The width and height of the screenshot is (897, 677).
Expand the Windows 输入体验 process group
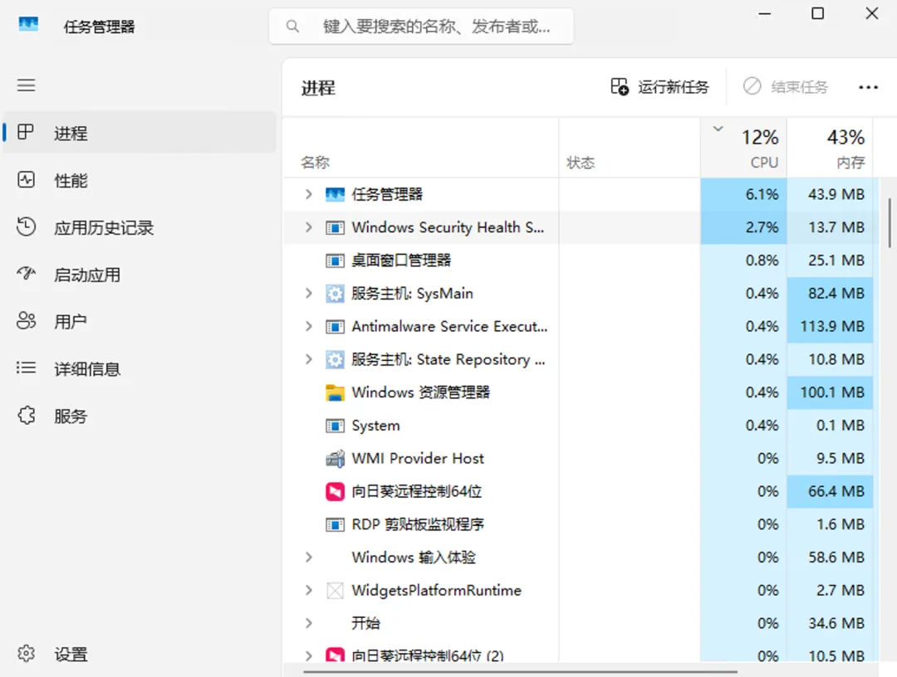(x=308, y=558)
